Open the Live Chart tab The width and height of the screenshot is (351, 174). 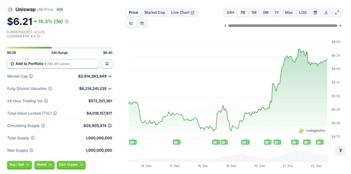point(182,13)
